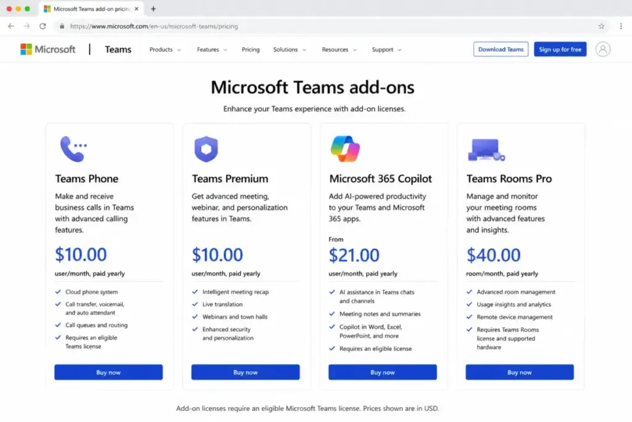Click the checkmark beside 'Cloud phone system'

[x=58, y=291]
